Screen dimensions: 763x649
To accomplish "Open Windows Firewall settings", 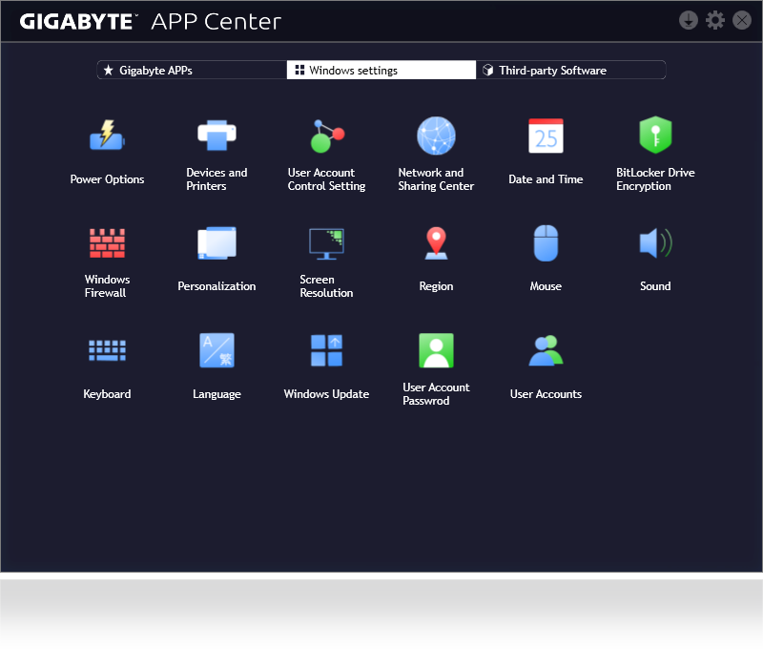I will click(107, 243).
